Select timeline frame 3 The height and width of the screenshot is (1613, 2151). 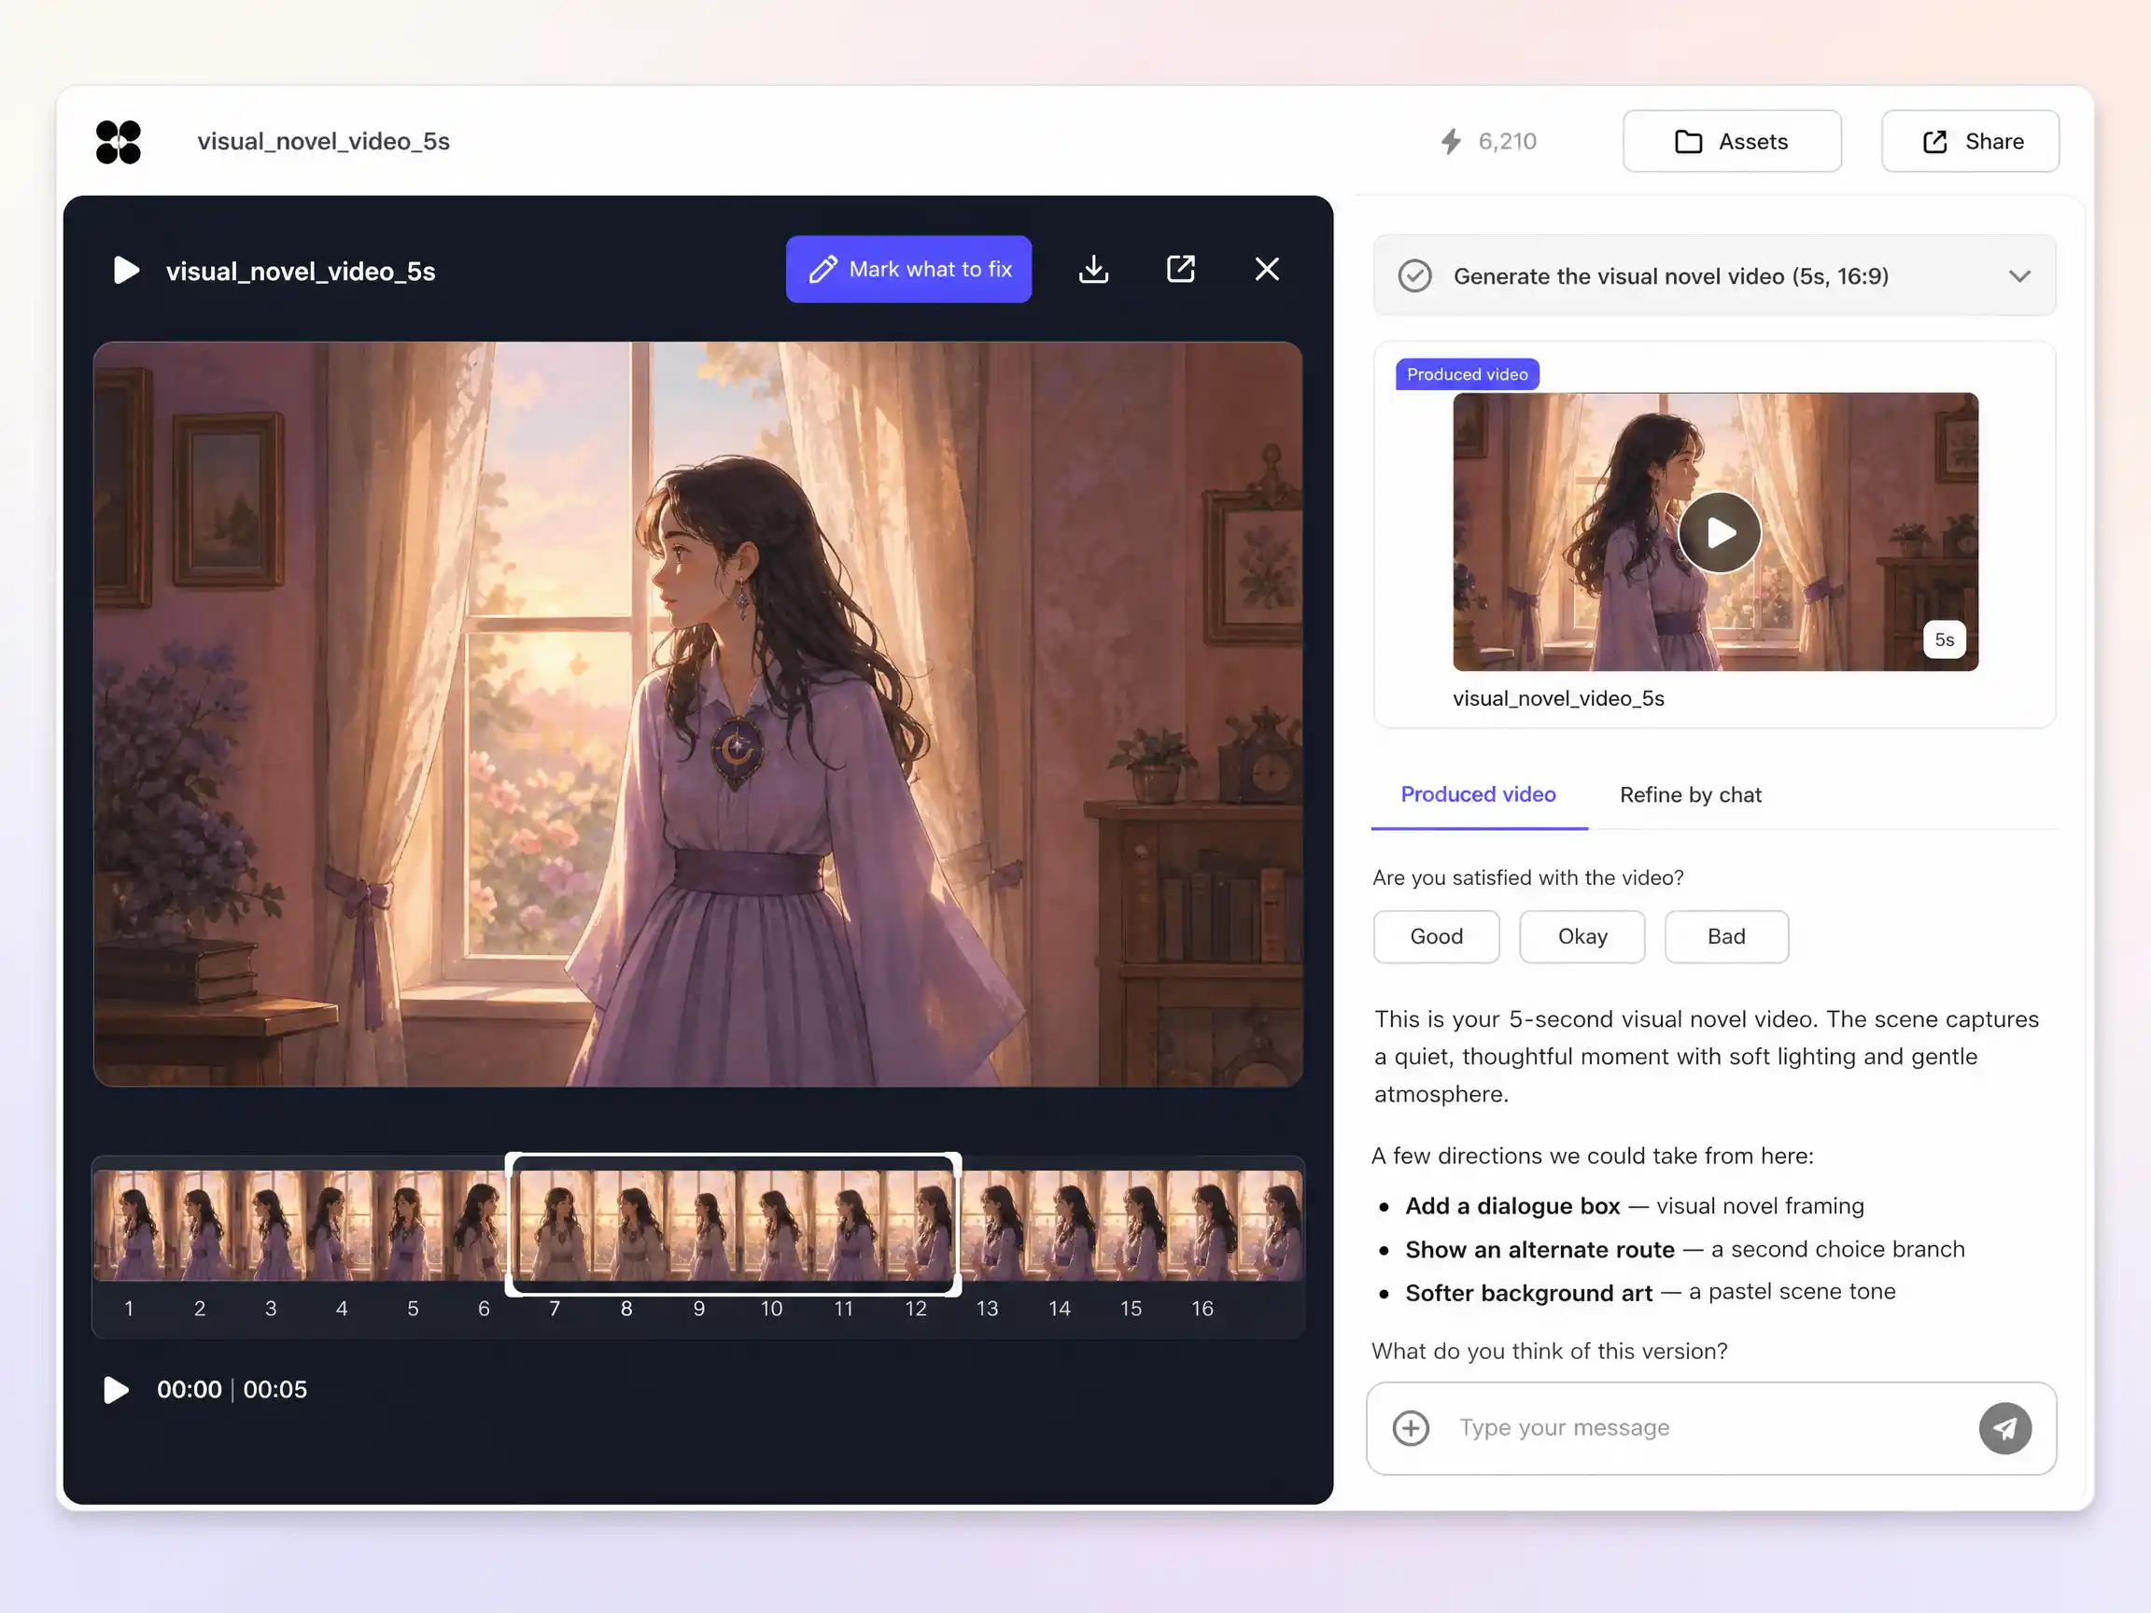[271, 1227]
